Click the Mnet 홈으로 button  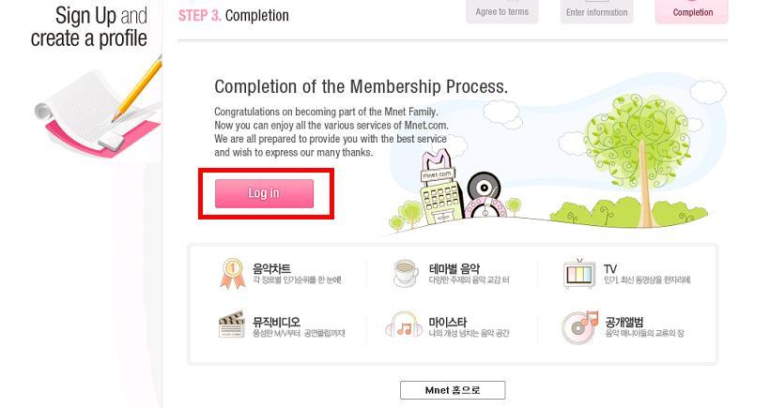[453, 390]
